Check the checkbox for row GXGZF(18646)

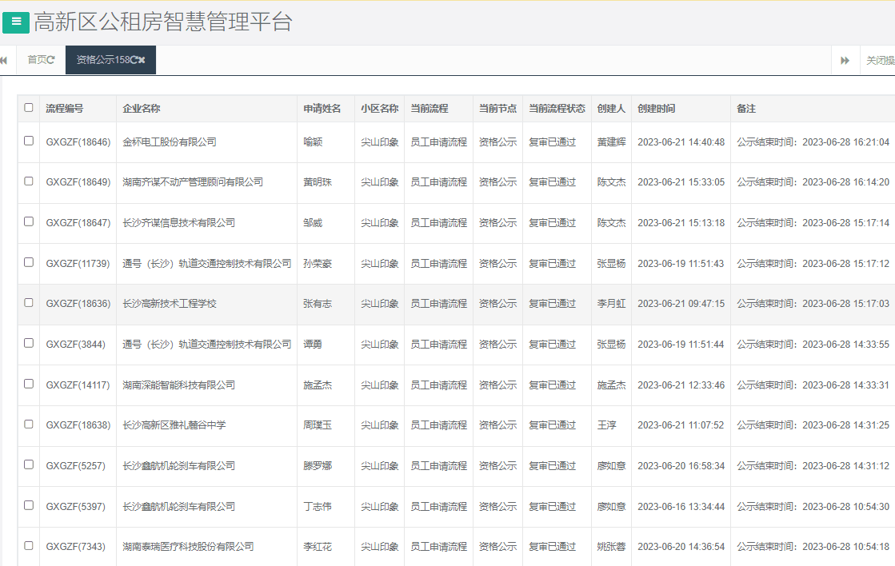[29, 141]
